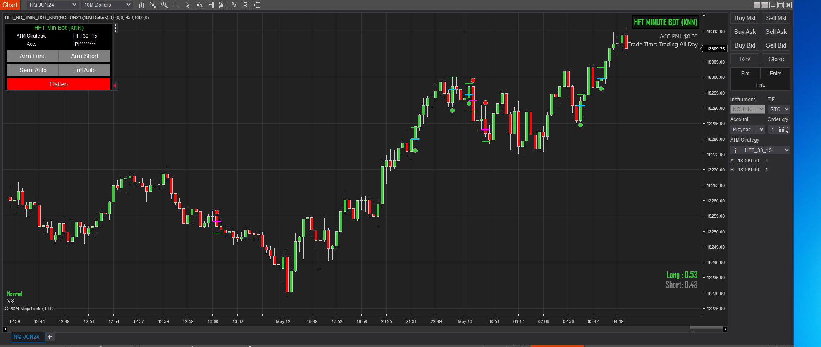Click the ask price 18309.50
Viewport: 821px width, 347px height.
tap(748, 161)
